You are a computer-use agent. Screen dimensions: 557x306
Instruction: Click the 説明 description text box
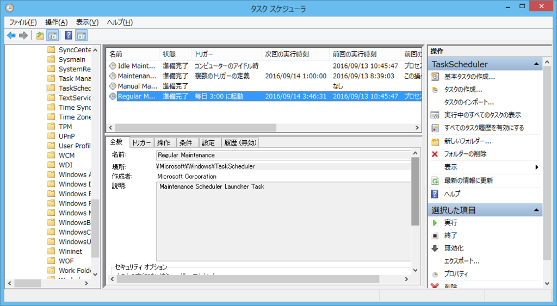click(283, 222)
